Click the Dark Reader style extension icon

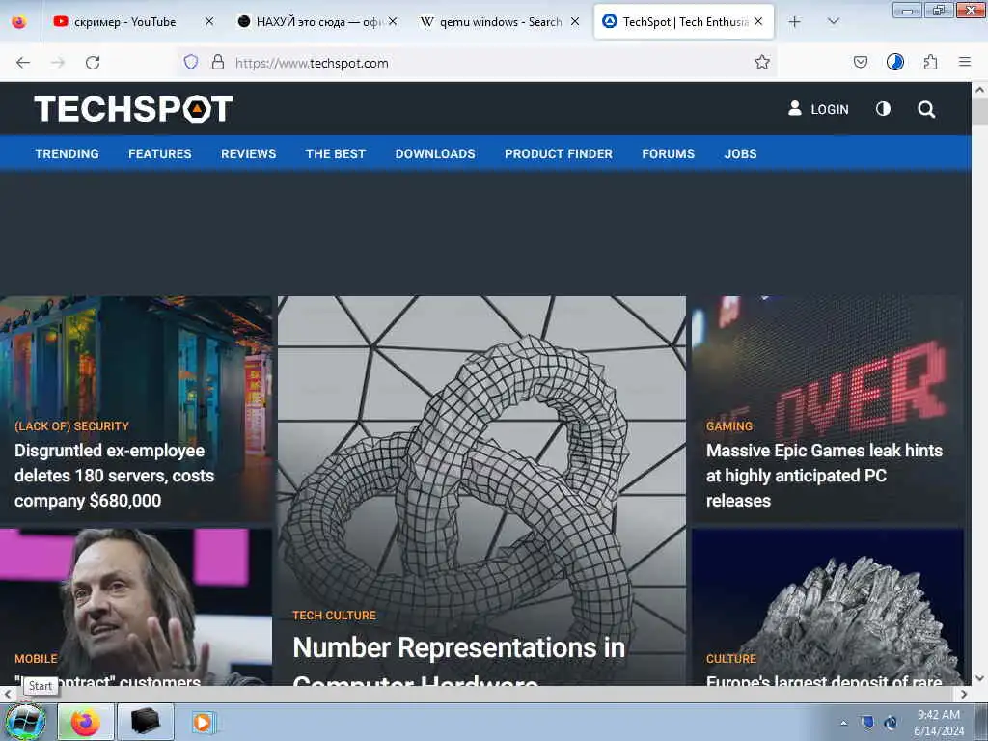(x=895, y=62)
